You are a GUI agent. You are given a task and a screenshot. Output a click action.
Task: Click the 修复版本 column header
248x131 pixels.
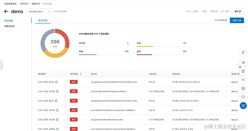pos(176,74)
